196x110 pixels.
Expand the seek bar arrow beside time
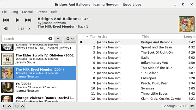[29, 29]
